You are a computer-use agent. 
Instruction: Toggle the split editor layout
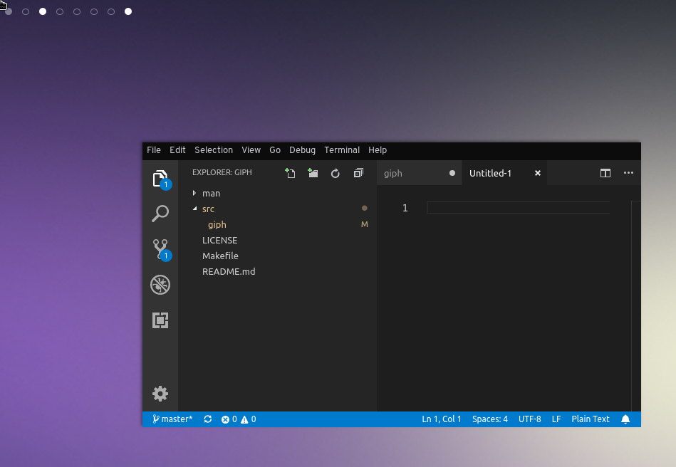coord(605,173)
